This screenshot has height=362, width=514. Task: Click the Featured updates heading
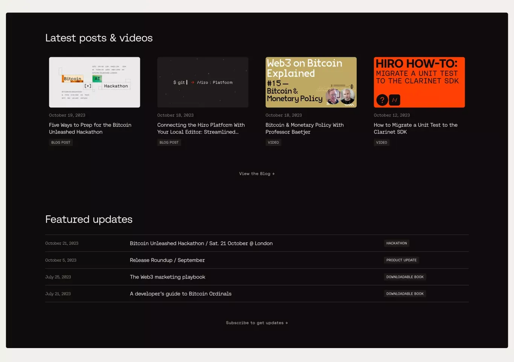(x=89, y=220)
